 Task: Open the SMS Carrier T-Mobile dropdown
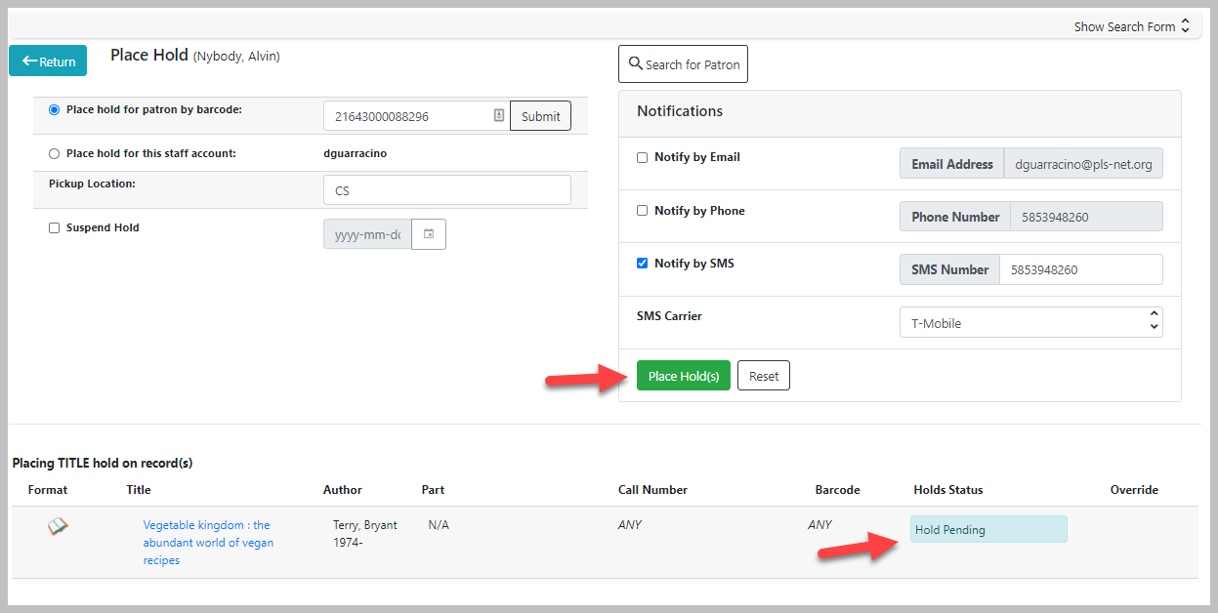click(1030, 323)
